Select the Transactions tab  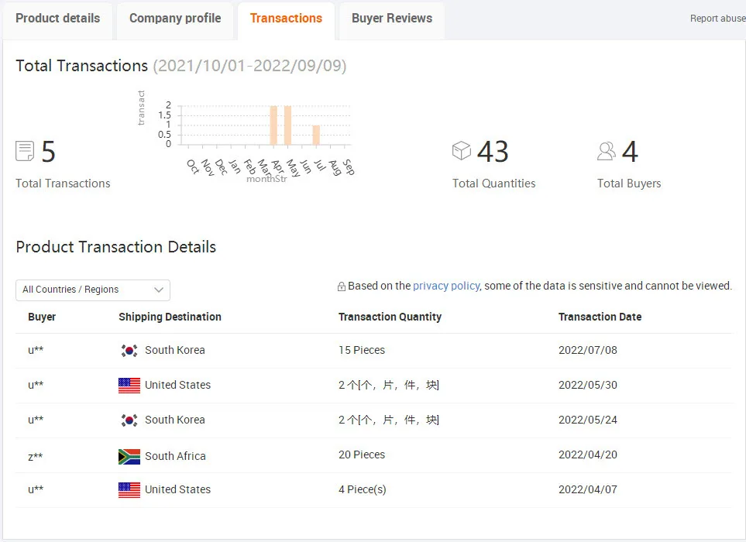pos(286,19)
